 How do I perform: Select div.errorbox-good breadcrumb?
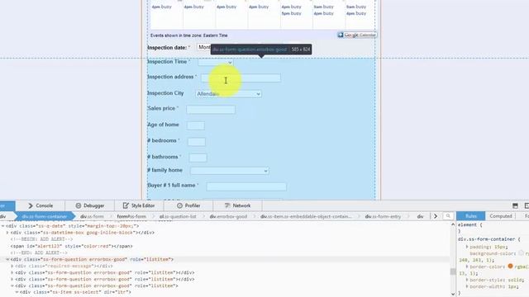click(x=228, y=216)
